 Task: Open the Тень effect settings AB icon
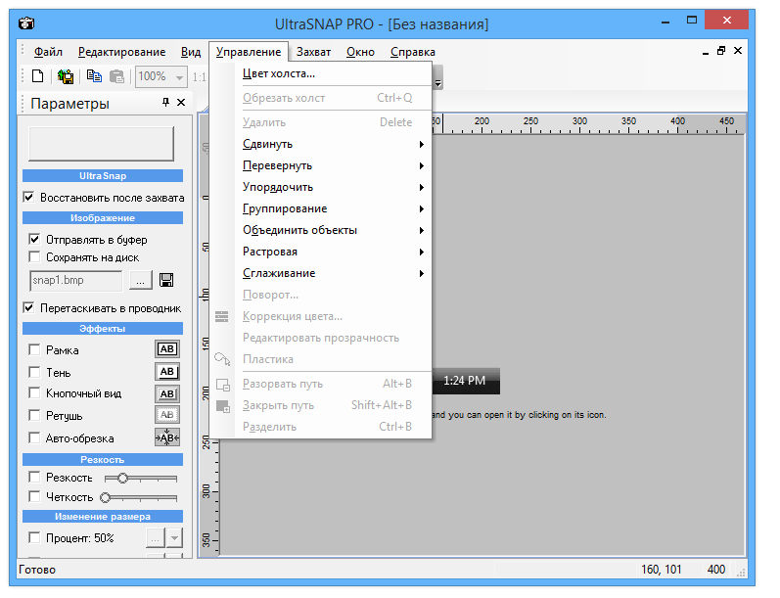[x=167, y=372]
